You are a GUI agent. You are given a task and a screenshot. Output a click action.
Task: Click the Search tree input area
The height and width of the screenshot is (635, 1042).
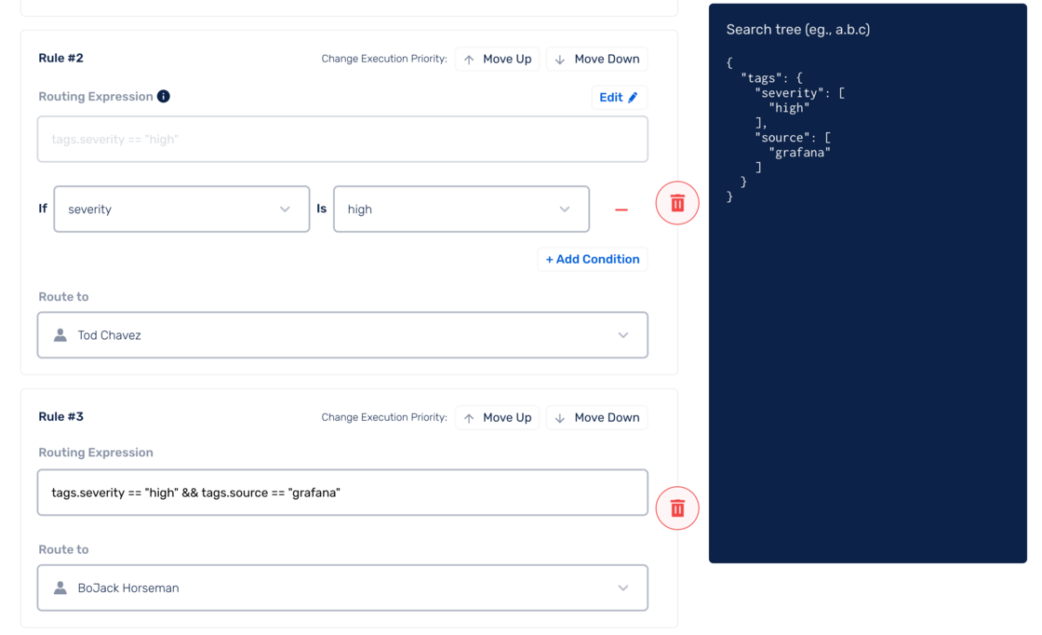click(x=798, y=29)
